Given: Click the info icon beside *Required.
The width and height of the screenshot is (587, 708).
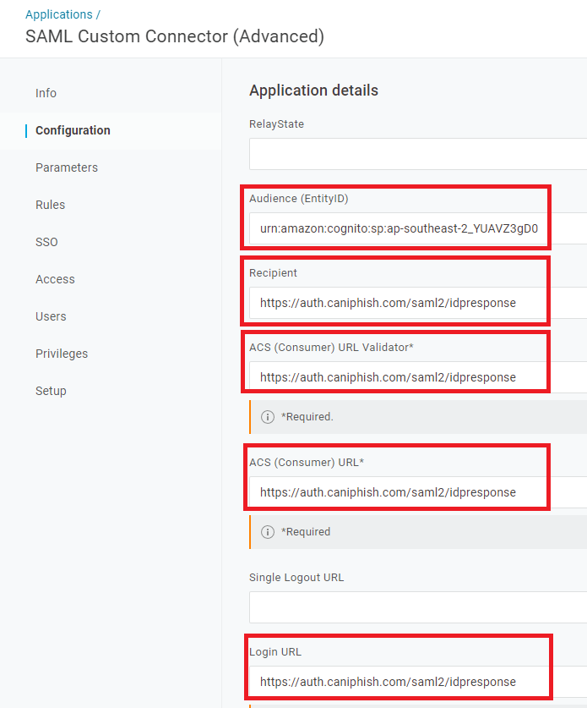Looking at the screenshot, I should 268,417.
